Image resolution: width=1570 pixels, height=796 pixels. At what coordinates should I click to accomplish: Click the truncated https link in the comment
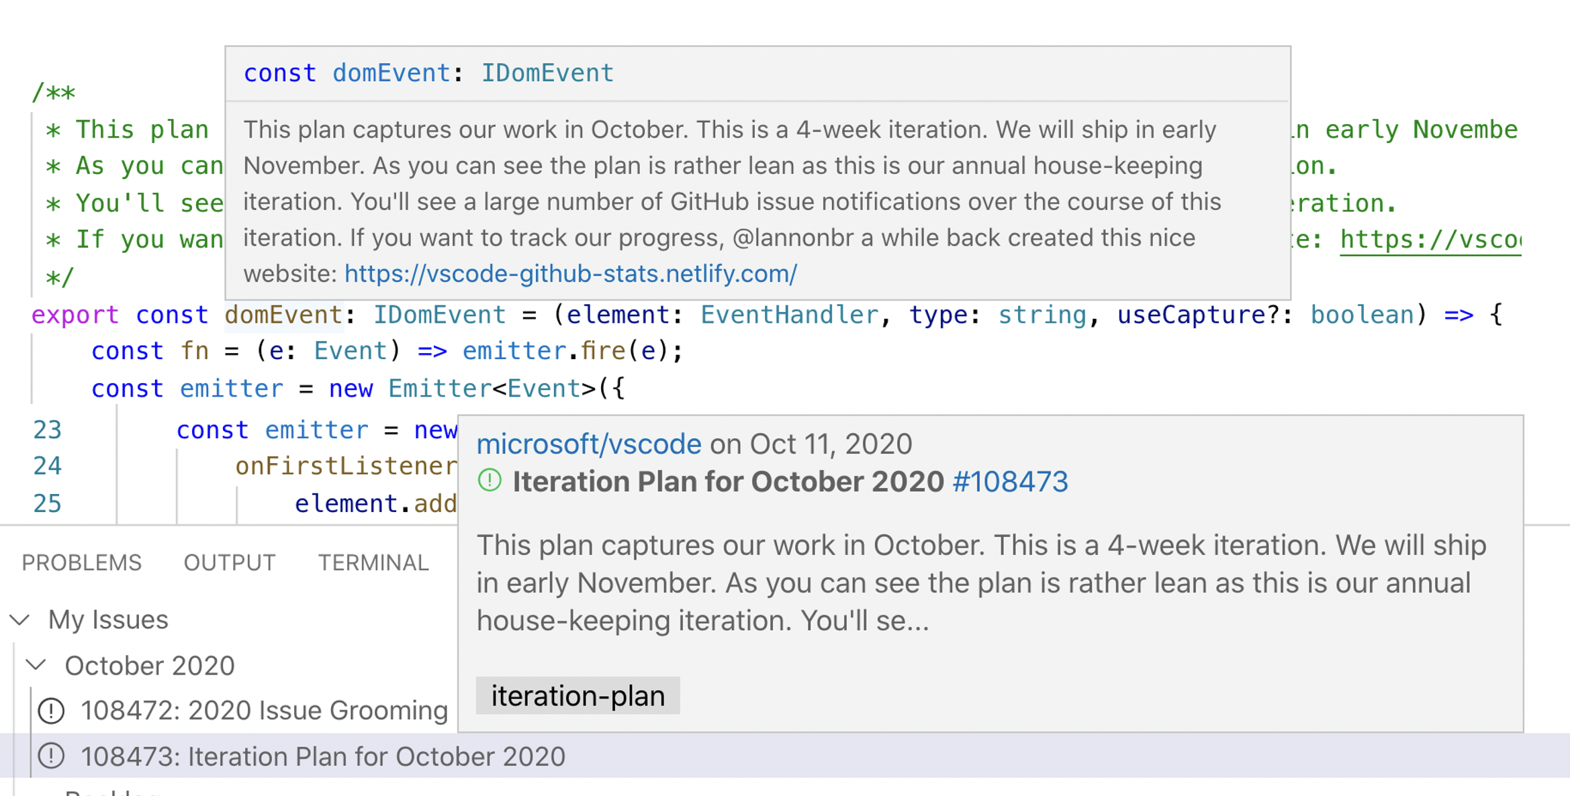click(x=1431, y=239)
